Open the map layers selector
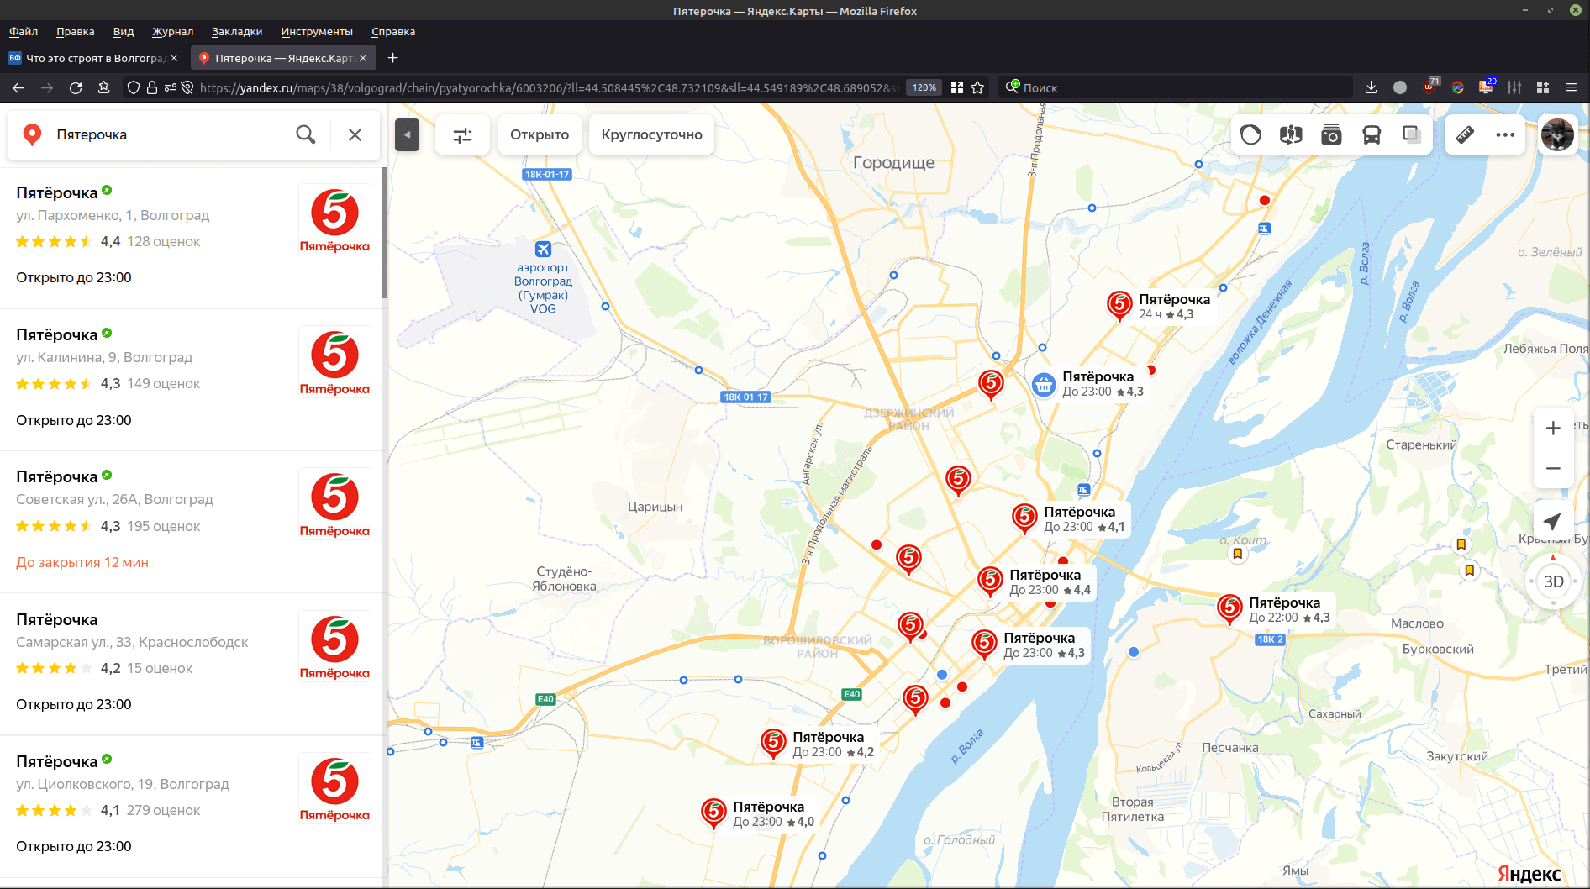 (x=1412, y=134)
